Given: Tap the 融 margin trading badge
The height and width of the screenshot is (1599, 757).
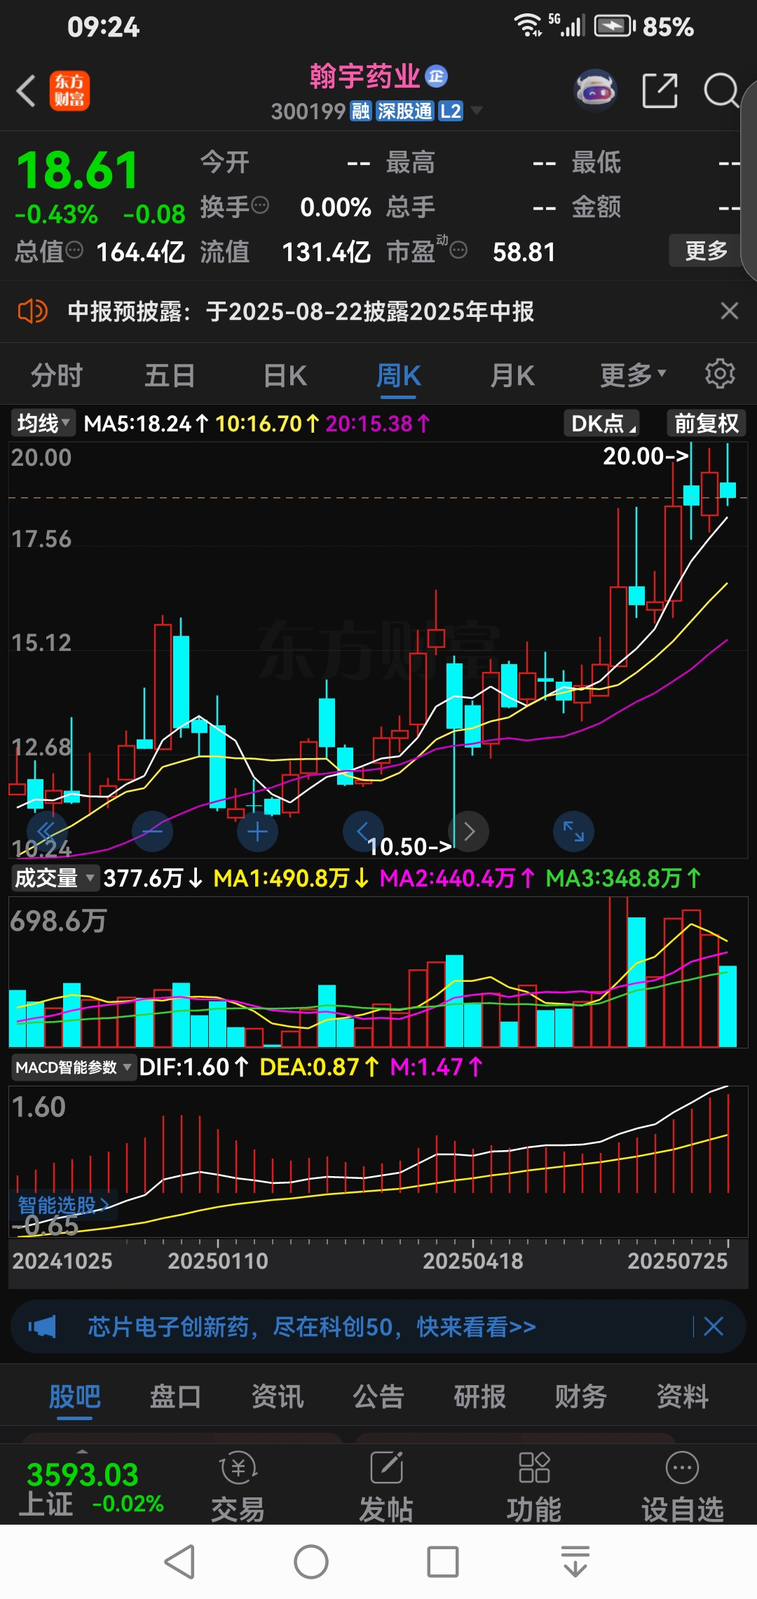Looking at the screenshot, I should coord(361,111).
